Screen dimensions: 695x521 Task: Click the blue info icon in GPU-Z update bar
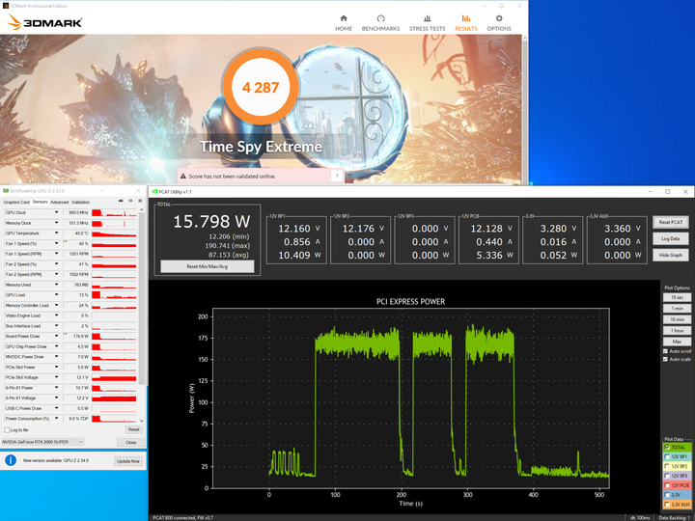point(11,460)
